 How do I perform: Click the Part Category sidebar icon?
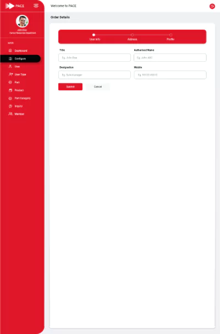click(x=10, y=98)
